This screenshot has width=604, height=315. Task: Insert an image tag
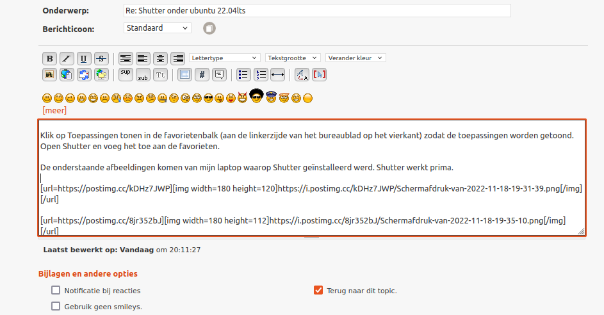pos(49,75)
